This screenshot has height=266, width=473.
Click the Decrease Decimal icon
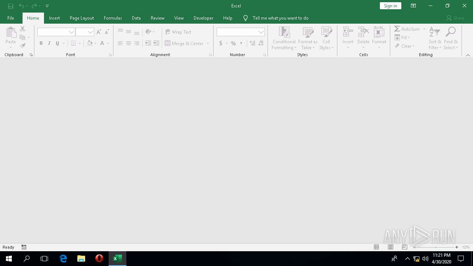pos(261,43)
